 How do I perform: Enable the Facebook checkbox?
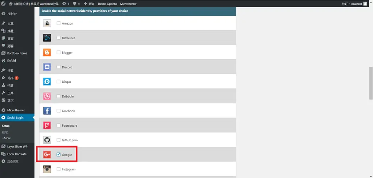point(59,111)
